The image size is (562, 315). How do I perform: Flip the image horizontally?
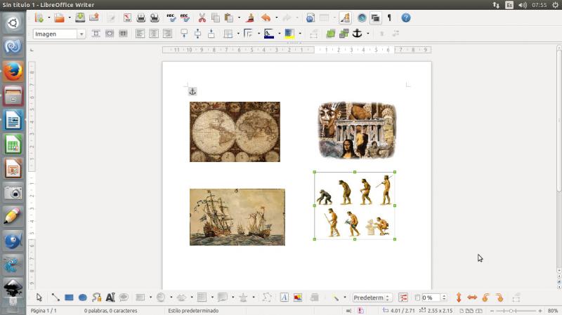(472, 297)
